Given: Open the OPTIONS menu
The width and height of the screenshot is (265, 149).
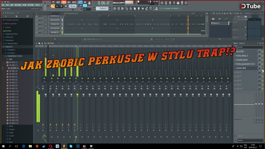Looking at the screenshot, I should [x=31, y=5].
